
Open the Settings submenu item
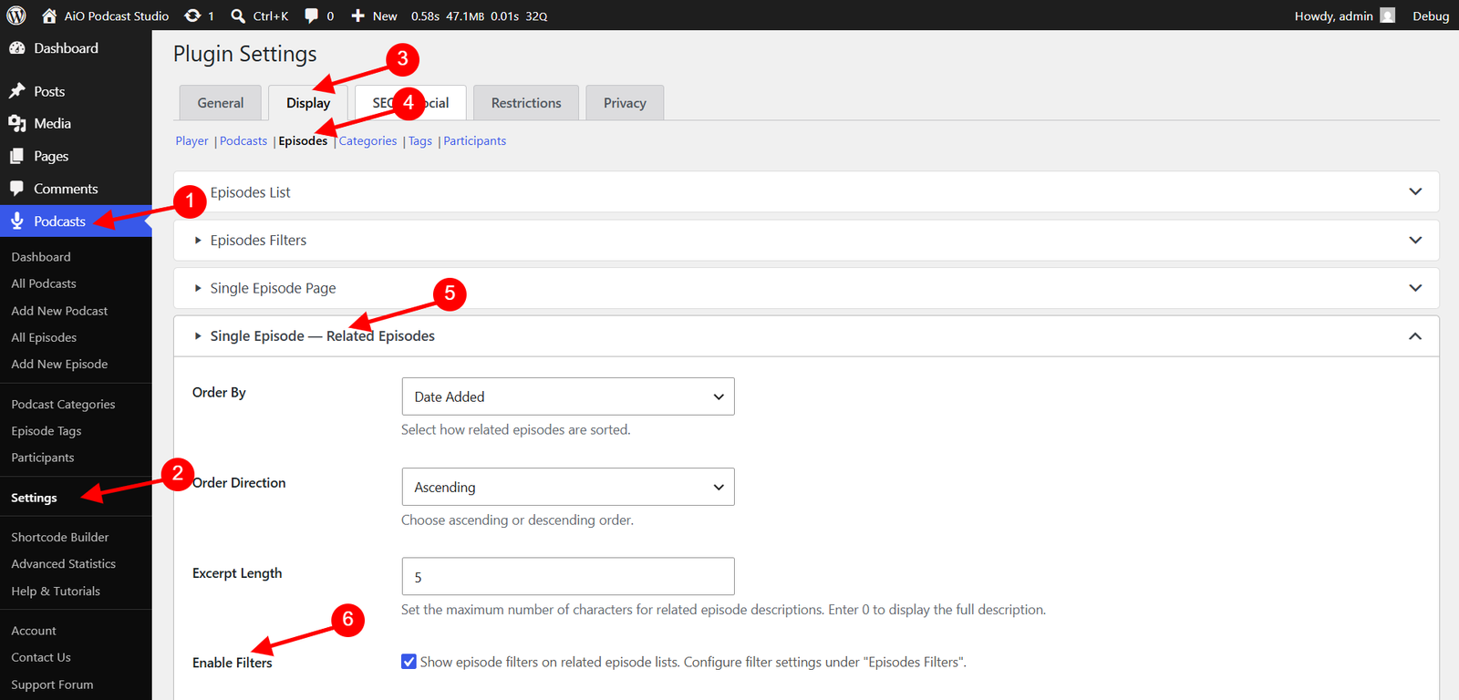pos(34,498)
